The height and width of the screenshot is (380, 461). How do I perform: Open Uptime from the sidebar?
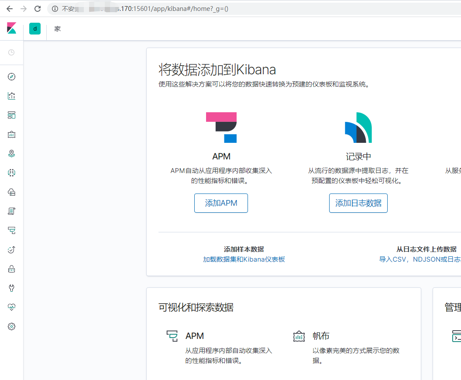11,250
